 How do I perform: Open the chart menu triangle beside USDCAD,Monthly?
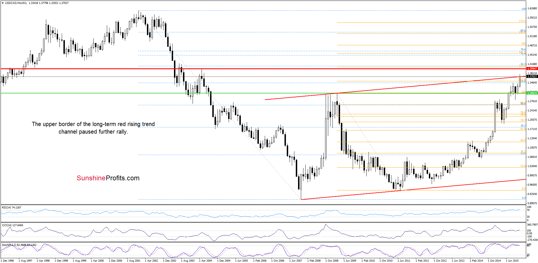pos(3,3)
